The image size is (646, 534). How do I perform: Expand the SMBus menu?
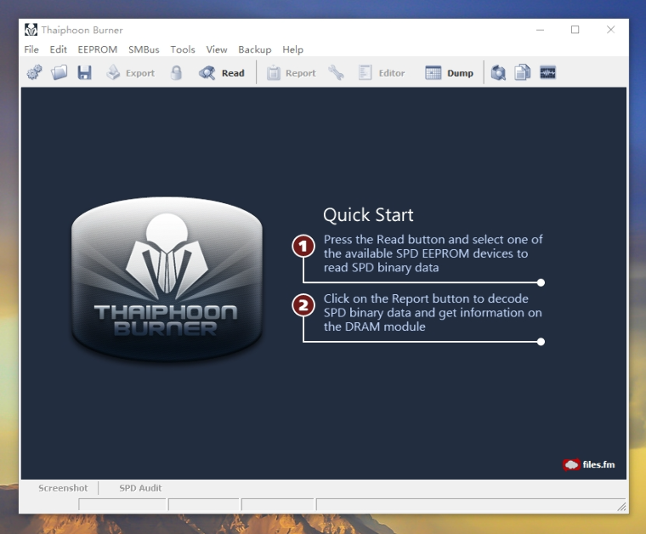(144, 50)
